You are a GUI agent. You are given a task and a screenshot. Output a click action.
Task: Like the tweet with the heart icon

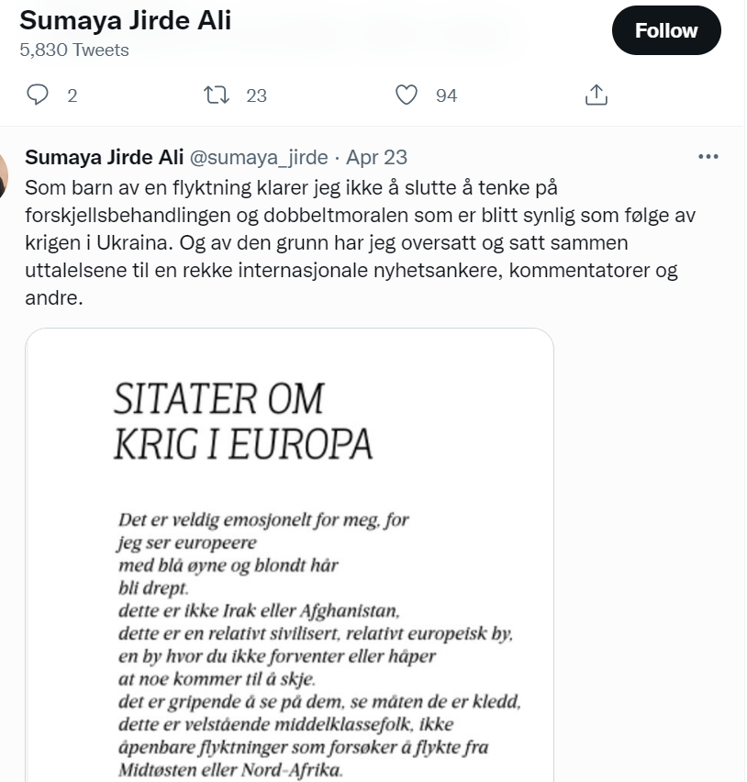407,95
